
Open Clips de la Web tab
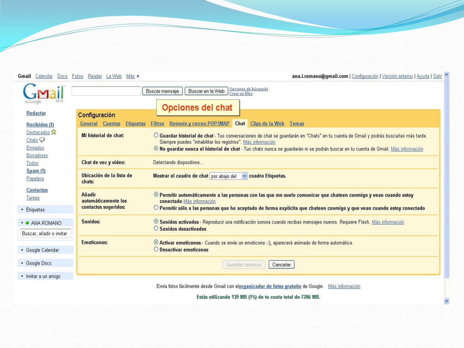pos(267,124)
